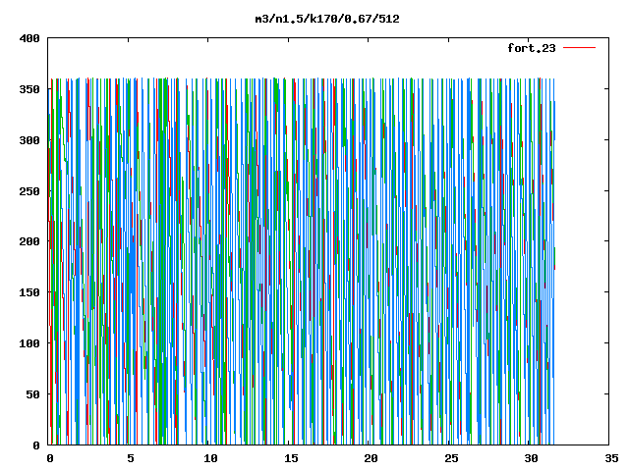This screenshot has height=471, width=629.
Task: Click the red legend line sample
Action: click(579, 48)
